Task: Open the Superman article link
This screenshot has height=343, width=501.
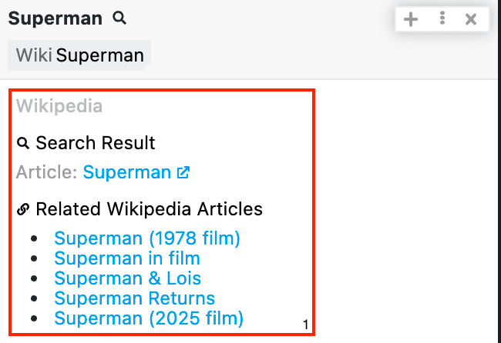Action: click(x=127, y=172)
